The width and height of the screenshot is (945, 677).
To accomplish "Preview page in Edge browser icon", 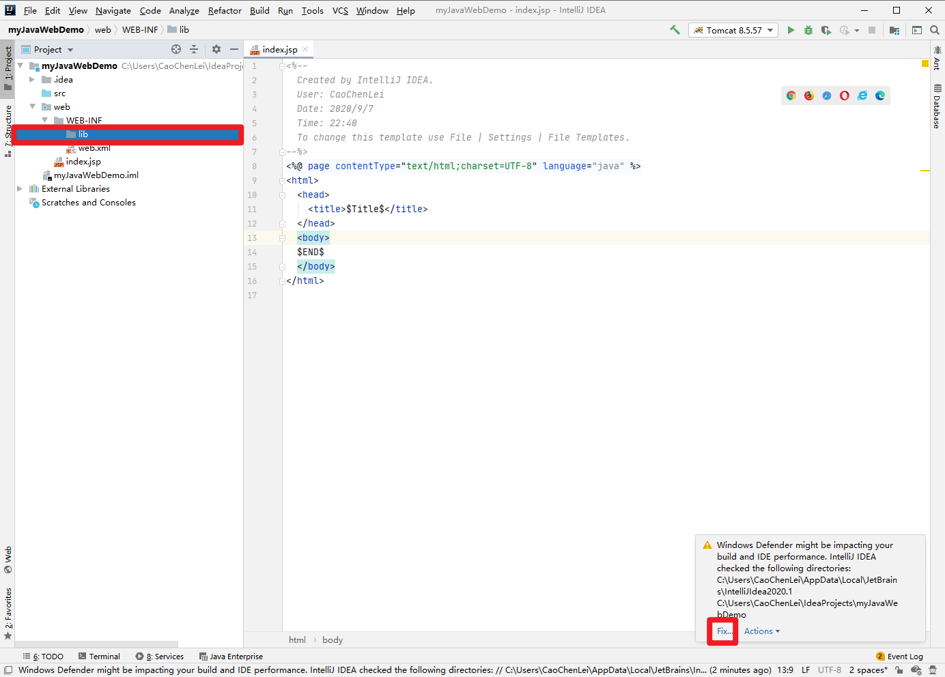I will (880, 96).
